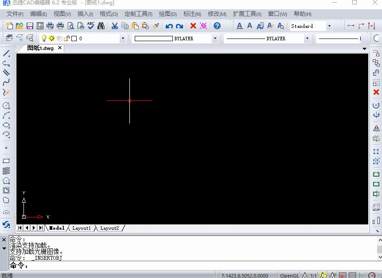
Task: Click the text edit pencil A icon
Action: (x=270, y=26)
